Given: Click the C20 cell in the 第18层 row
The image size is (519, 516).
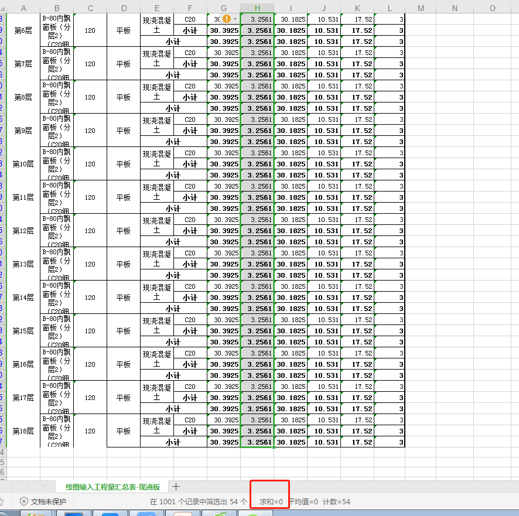Looking at the screenshot, I should point(190,420).
